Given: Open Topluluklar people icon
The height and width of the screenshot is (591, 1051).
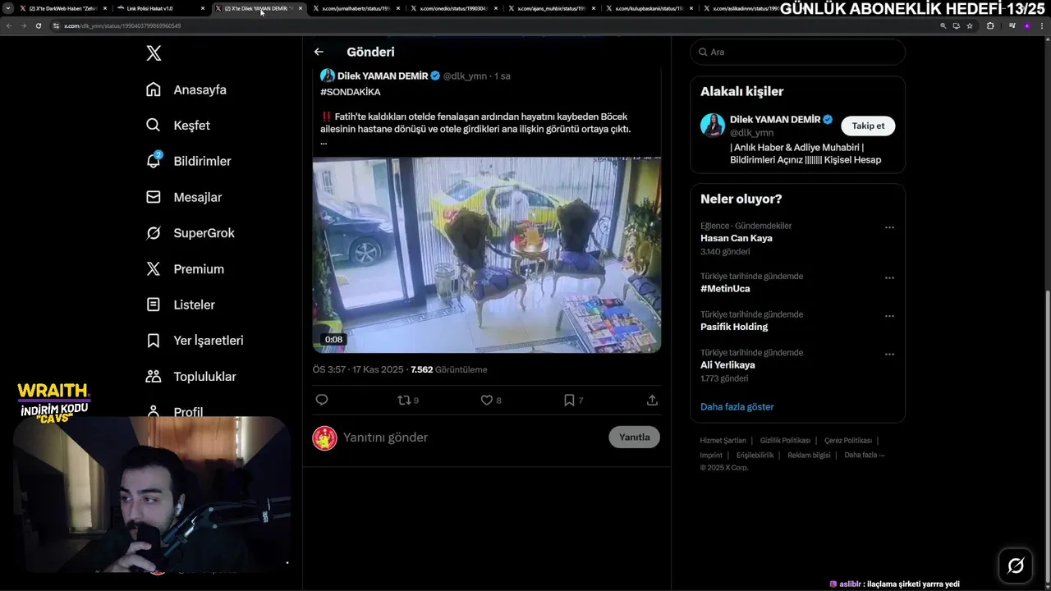Looking at the screenshot, I should coord(154,376).
